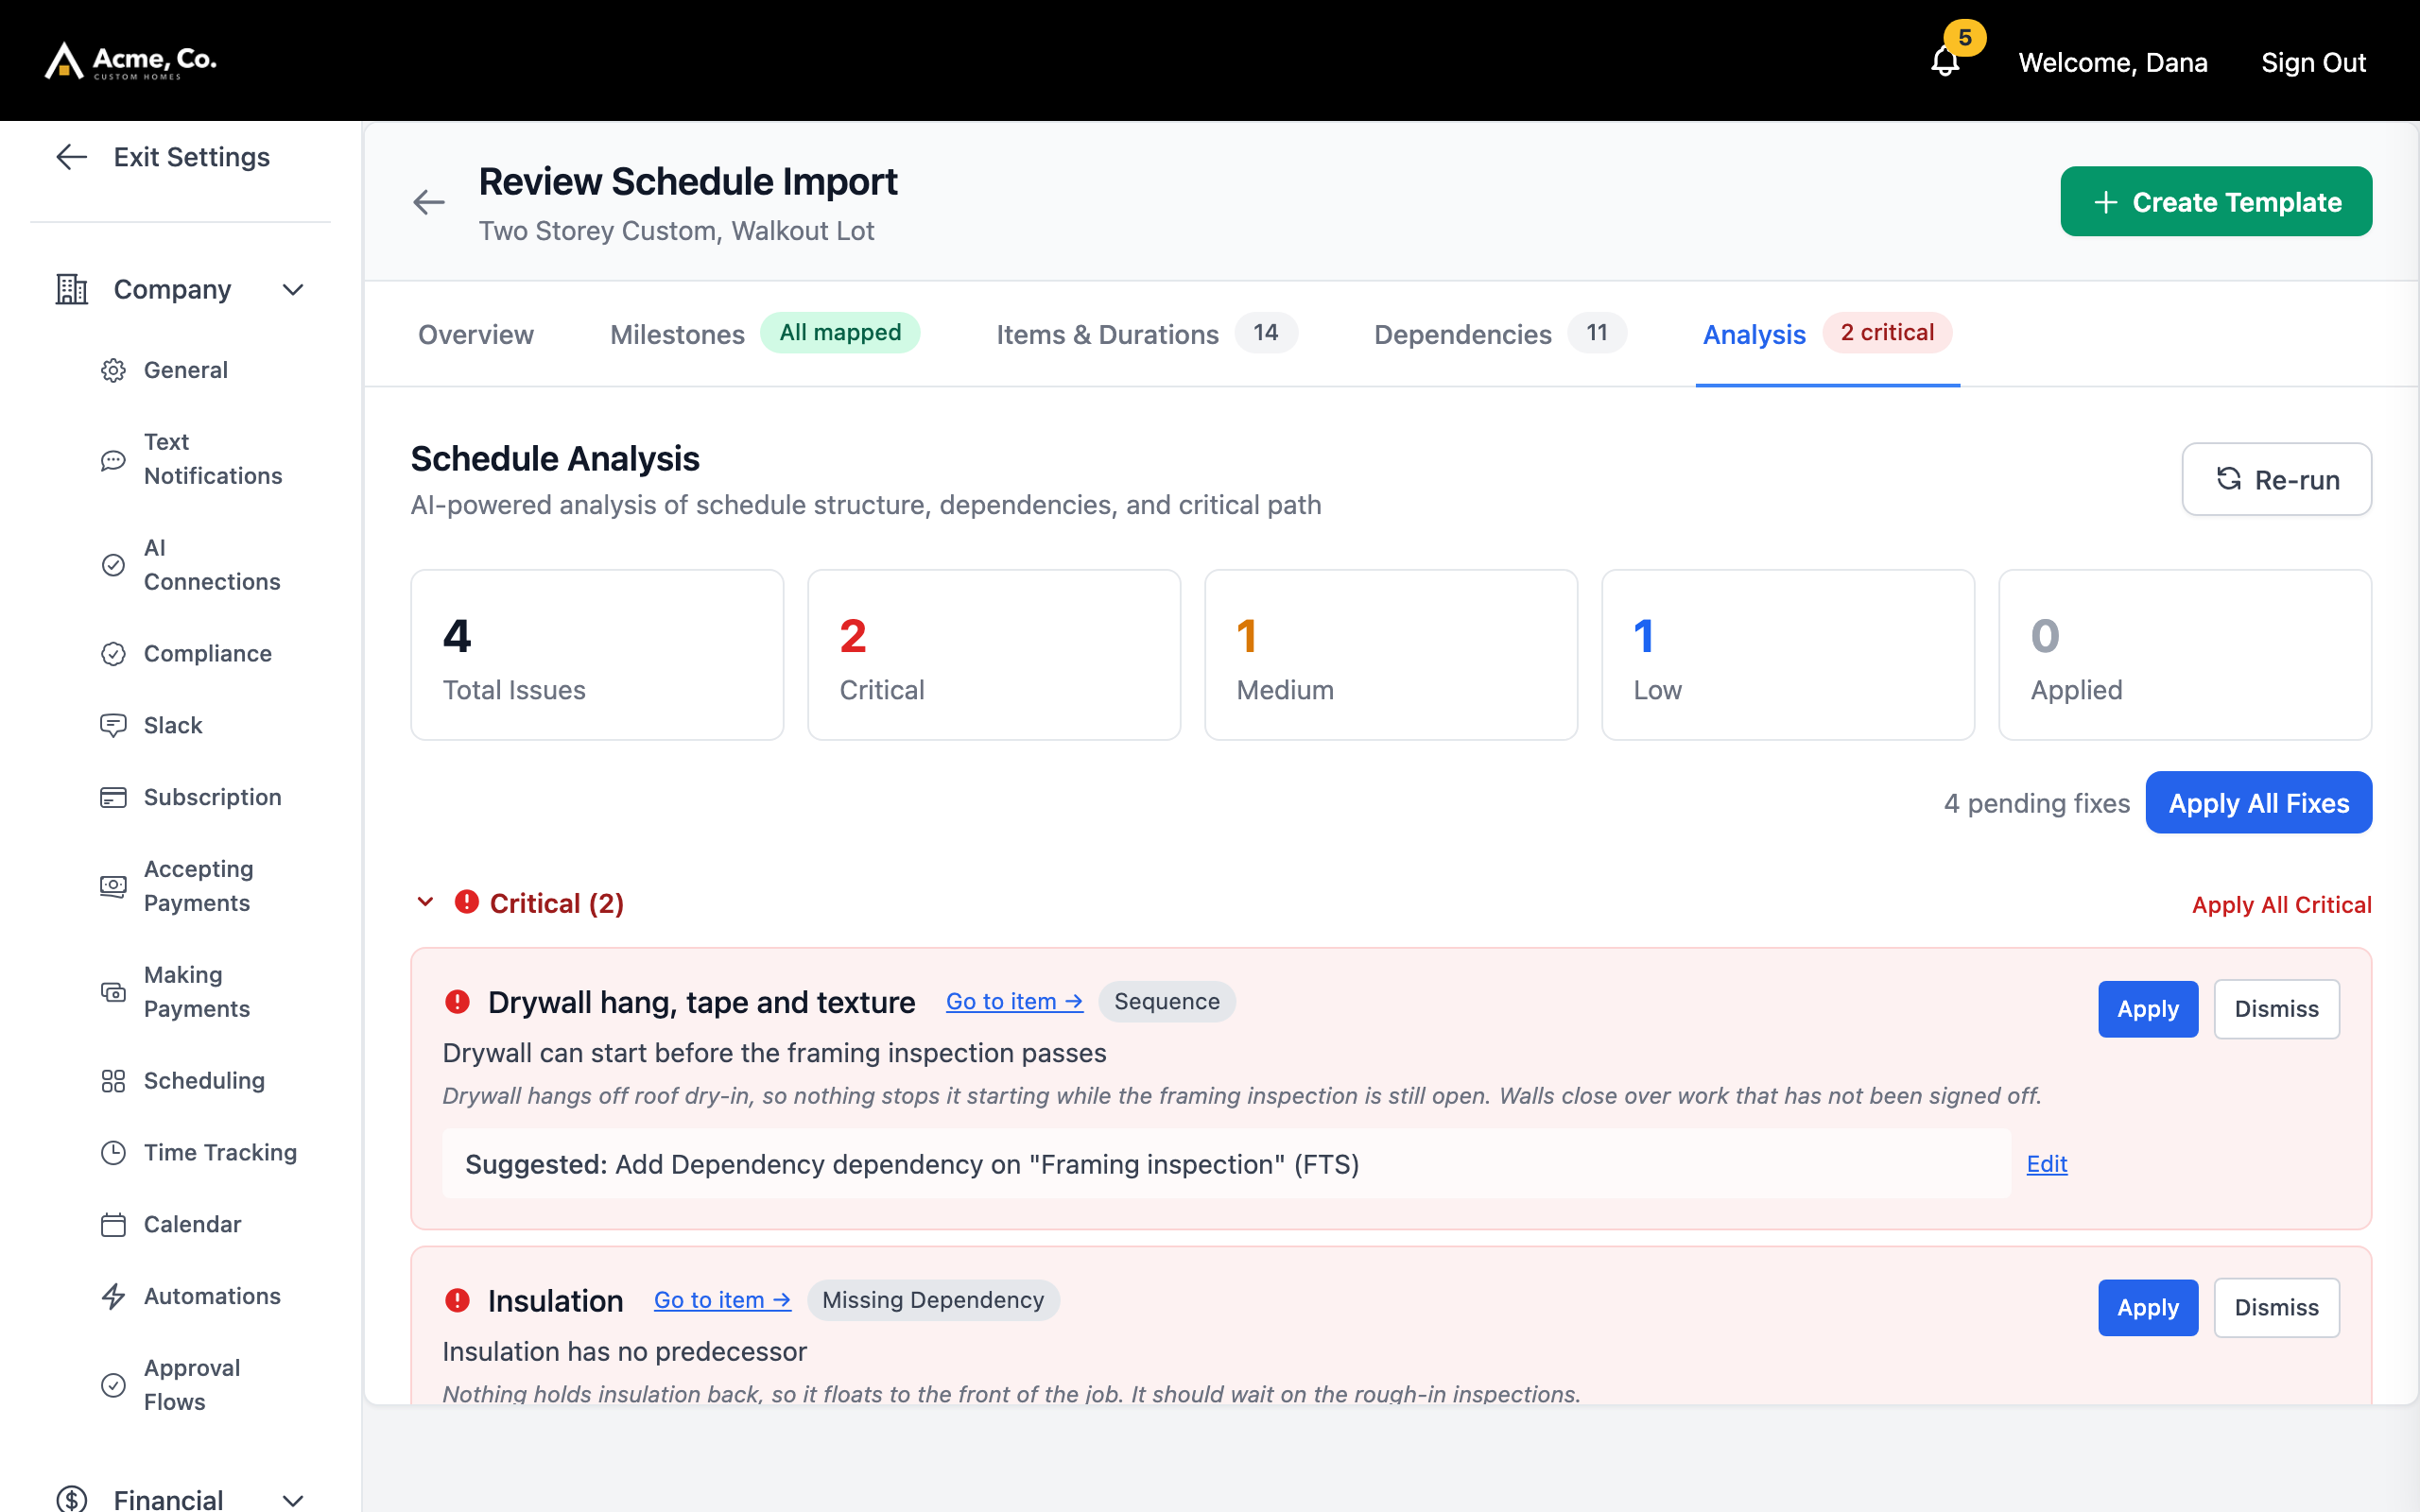Switch to the Overview tab
The width and height of the screenshot is (2420, 1512).
tap(476, 334)
